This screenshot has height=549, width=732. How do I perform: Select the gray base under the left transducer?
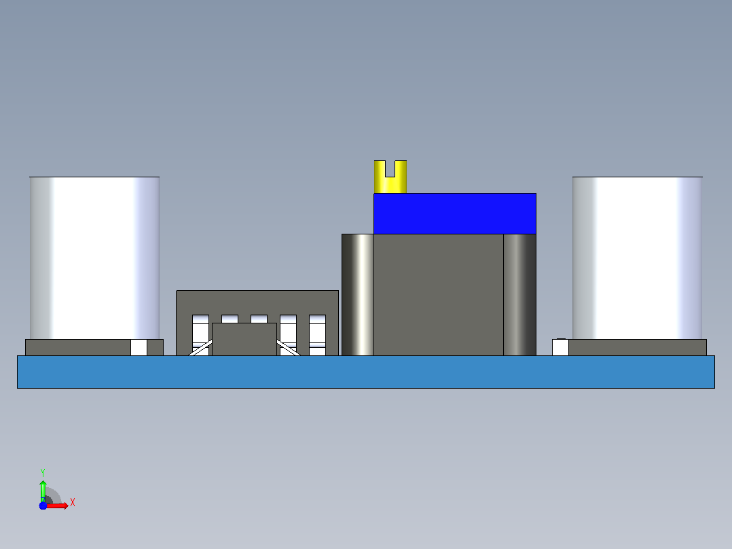(77, 348)
